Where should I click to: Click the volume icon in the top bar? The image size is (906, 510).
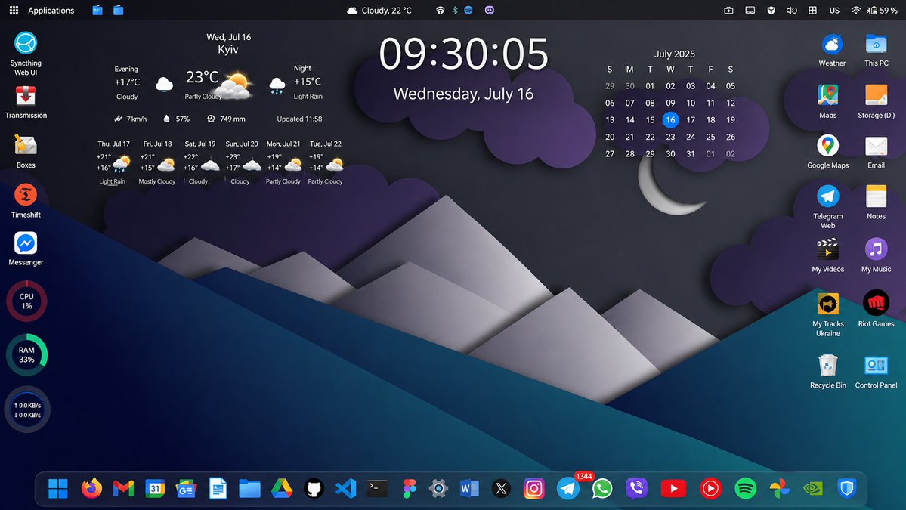pos(792,11)
